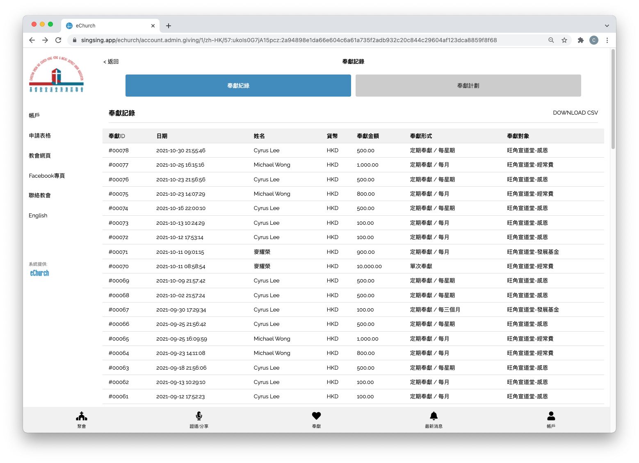Focus the browser address bar URL
This screenshot has height=463, width=639.
[289, 40]
